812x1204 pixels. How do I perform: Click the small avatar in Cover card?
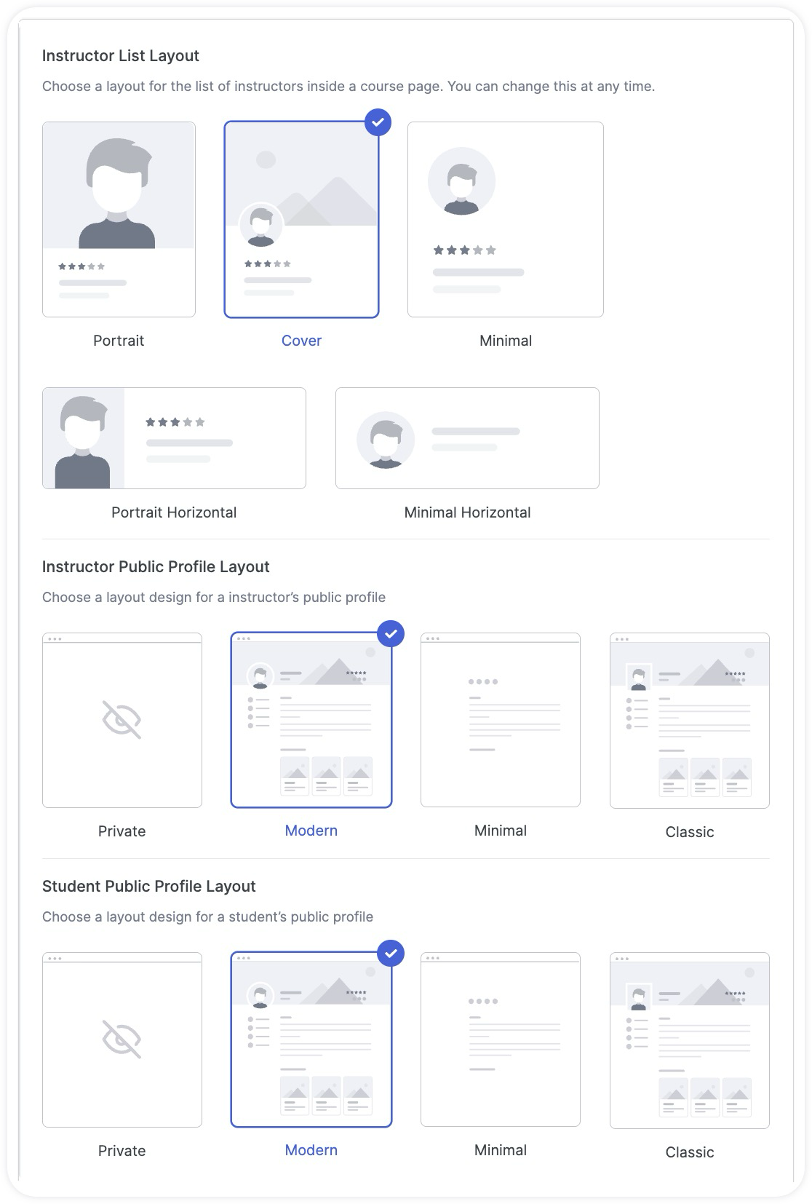pyautogui.click(x=261, y=226)
